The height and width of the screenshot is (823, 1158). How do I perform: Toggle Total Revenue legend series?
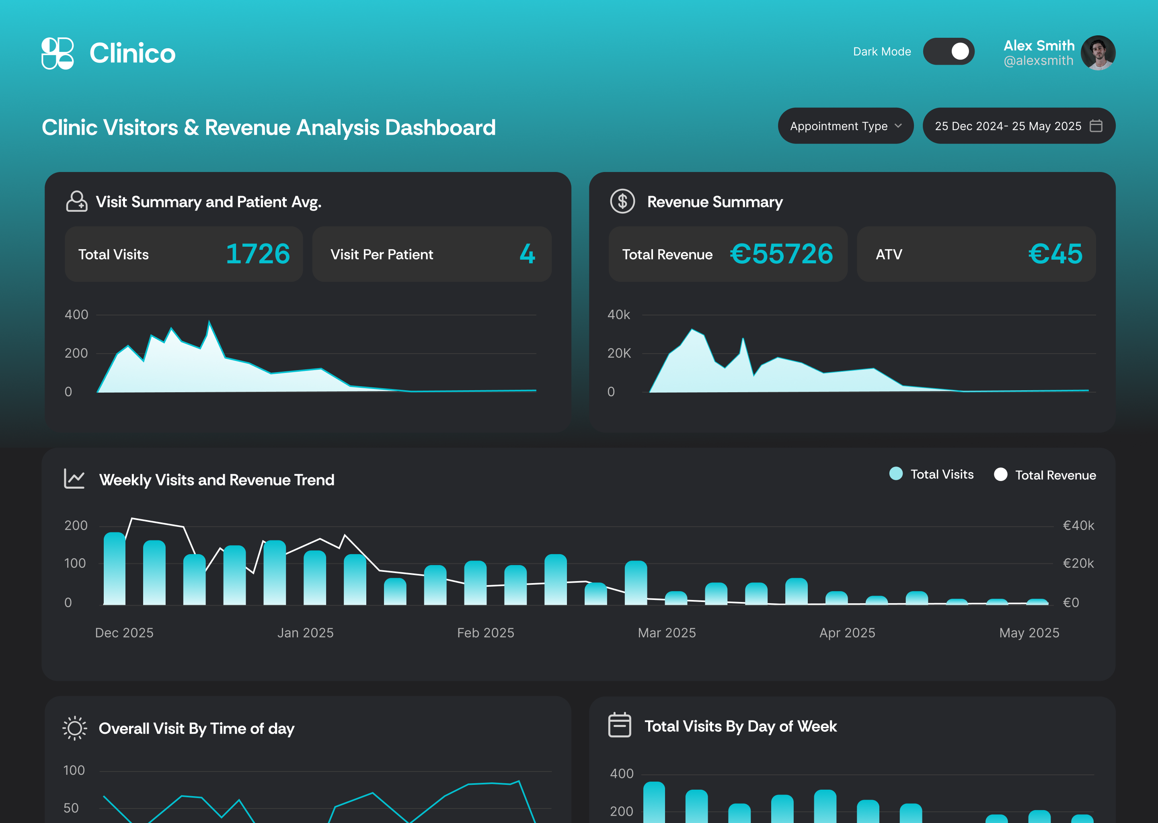pyautogui.click(x=1055, y=475)
